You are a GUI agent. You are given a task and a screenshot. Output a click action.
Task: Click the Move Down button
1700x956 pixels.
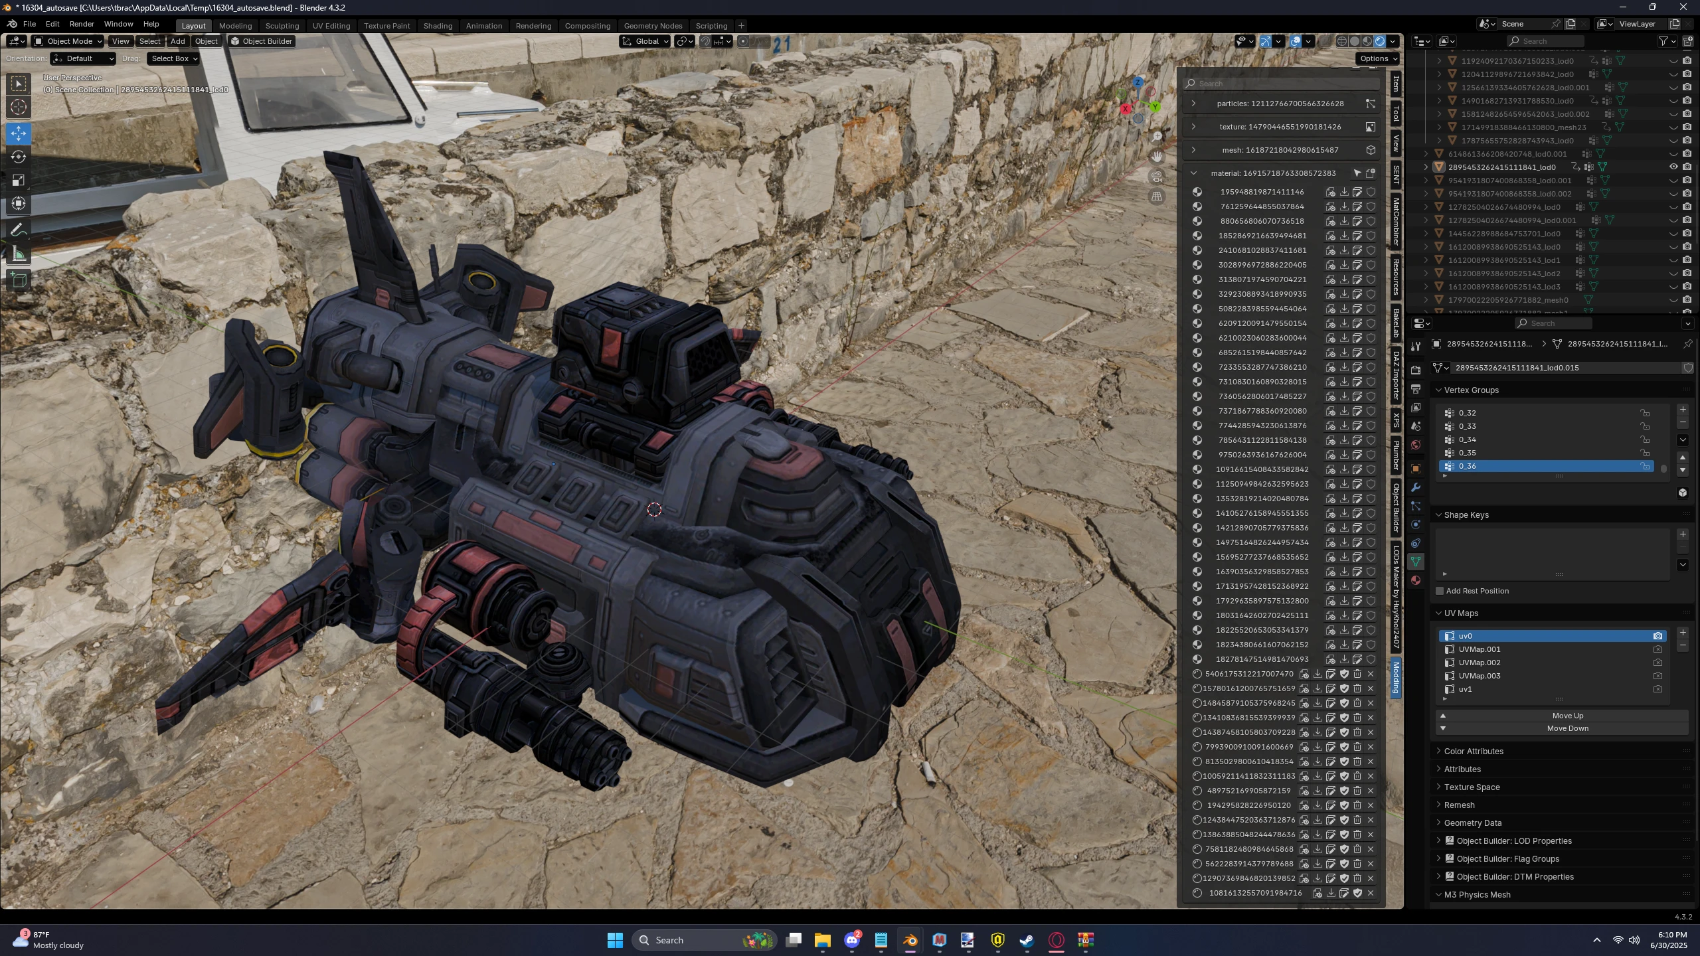tap(1562, 728)
